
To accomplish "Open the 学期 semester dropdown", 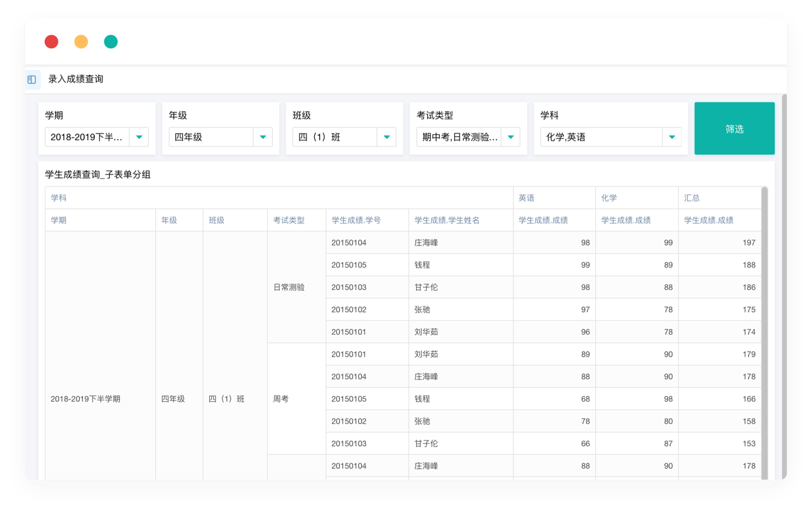I will click(96, 137).
